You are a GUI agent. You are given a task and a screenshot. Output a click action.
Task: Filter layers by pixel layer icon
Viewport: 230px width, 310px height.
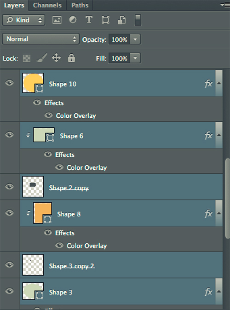coord(57,20)
